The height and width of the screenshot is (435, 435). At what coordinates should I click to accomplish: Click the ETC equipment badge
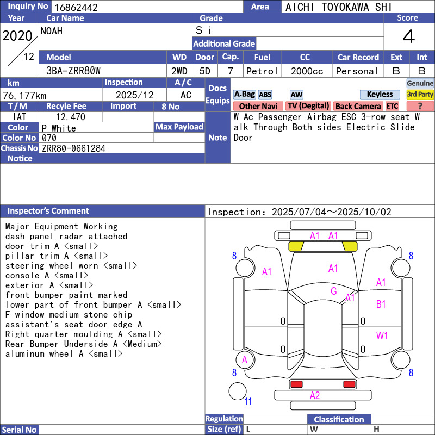392,106
